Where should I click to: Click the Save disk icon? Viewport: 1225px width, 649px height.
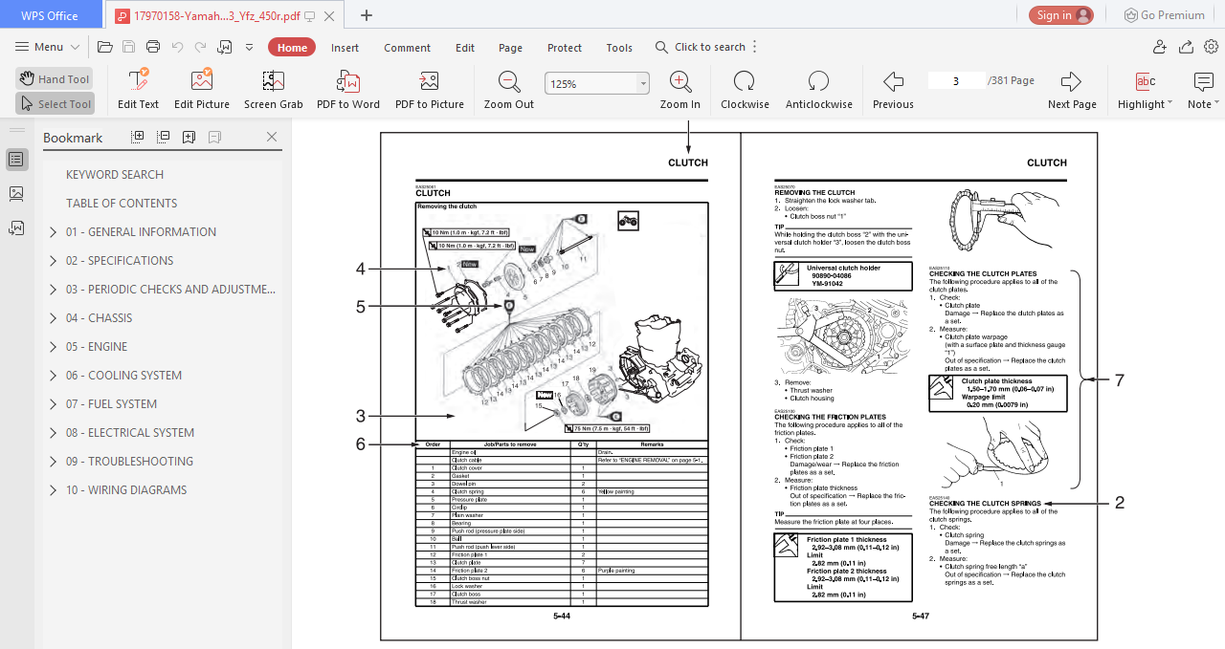(x=129, y=47)
